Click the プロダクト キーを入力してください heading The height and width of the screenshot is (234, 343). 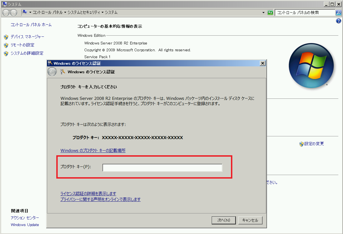pos(89,87)
